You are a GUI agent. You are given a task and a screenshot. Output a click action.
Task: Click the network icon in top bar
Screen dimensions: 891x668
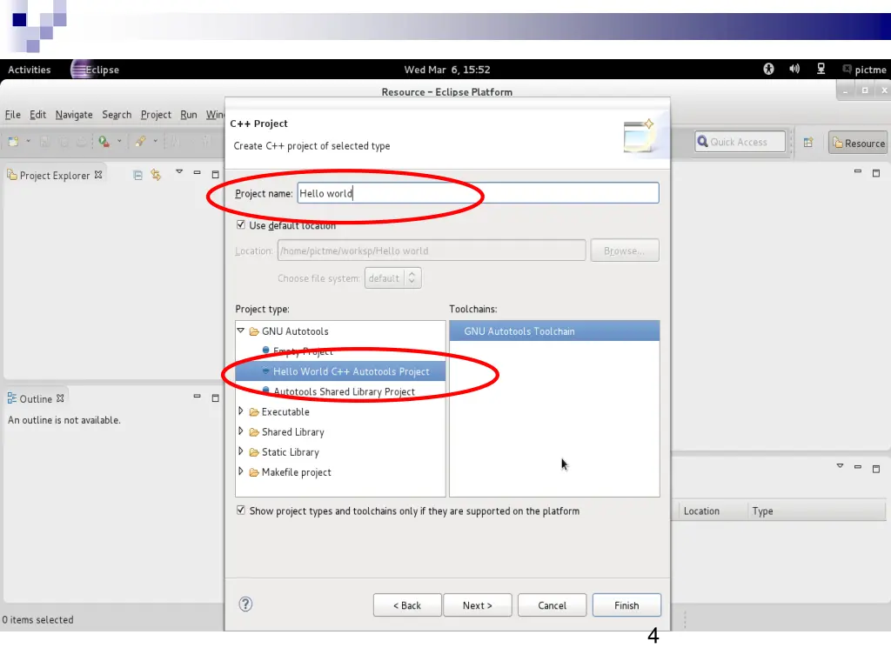click(x=821, y=69)
